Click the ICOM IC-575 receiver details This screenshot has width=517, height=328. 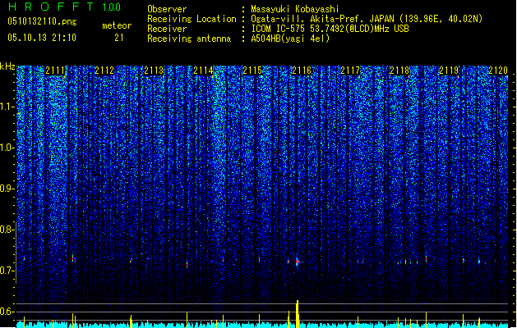click(x=330, y=29)
